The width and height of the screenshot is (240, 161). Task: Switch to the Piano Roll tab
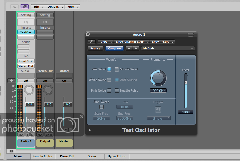(x=67, y=156)
